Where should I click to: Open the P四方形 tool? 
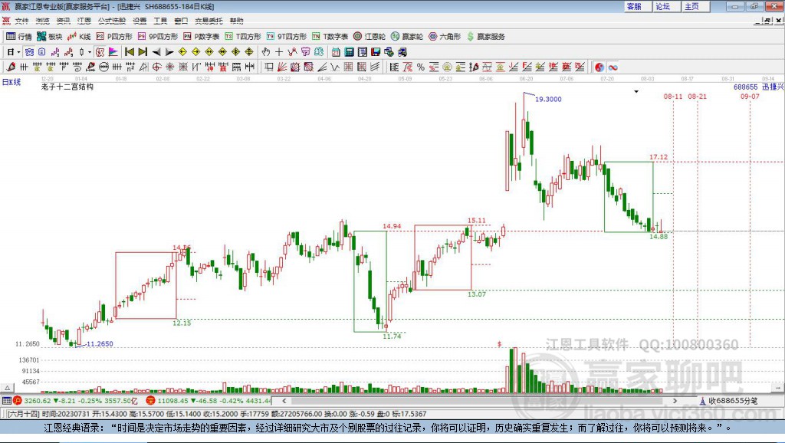pos(114,37)
